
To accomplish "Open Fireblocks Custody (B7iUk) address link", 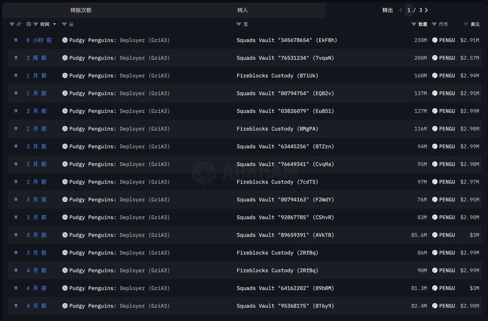I will pyautogui.click(x=277, y=76).
